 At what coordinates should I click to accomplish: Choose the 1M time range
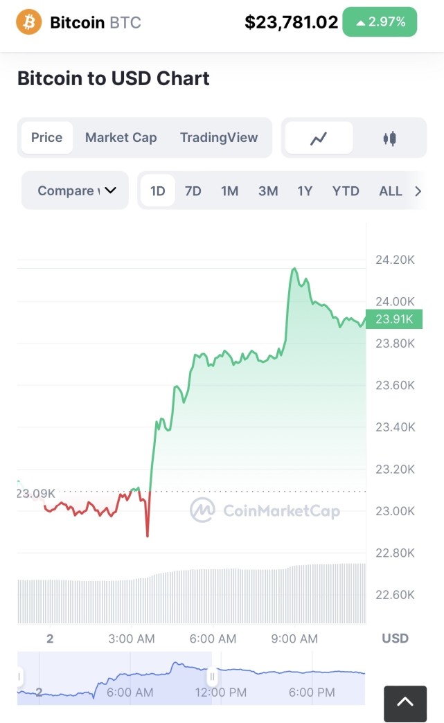(230, 190)
